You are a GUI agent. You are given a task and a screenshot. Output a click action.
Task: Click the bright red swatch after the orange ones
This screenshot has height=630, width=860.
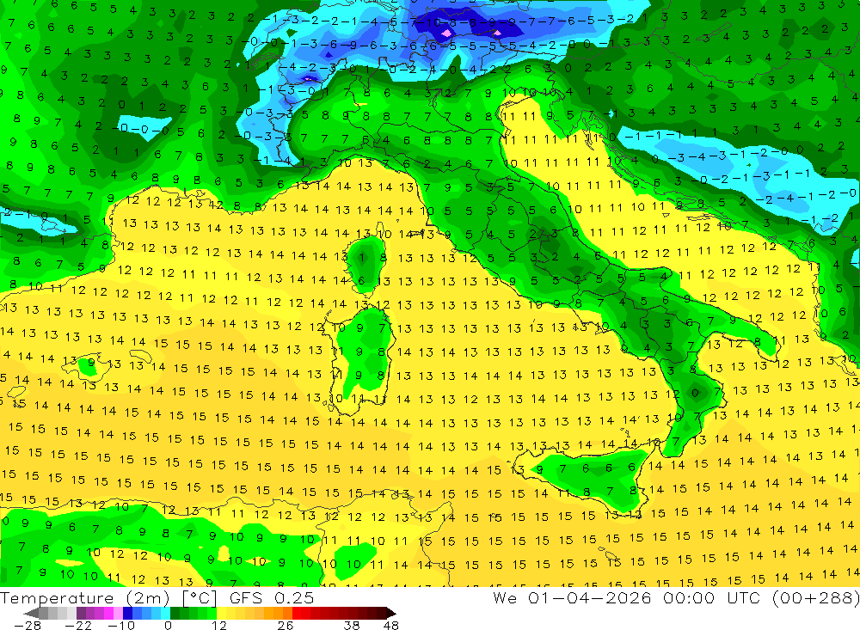click(297, 613)
